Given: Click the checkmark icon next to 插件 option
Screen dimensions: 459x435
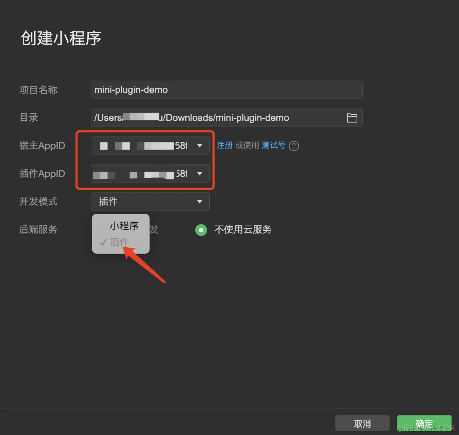Looking at the screenshot, I should [x=103, y=242].
